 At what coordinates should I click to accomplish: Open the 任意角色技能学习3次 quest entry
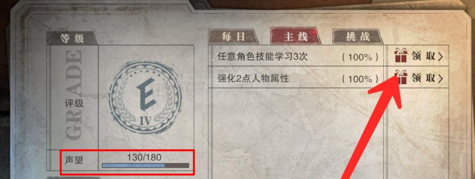296,56
